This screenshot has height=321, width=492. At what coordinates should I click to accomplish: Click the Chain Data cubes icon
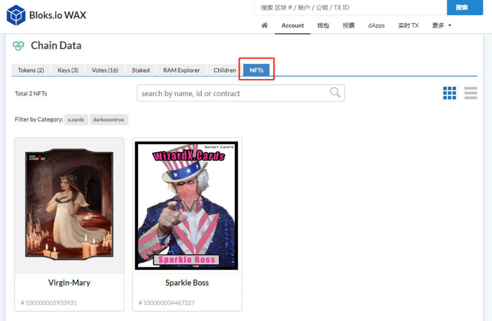[x=18, y=45]
